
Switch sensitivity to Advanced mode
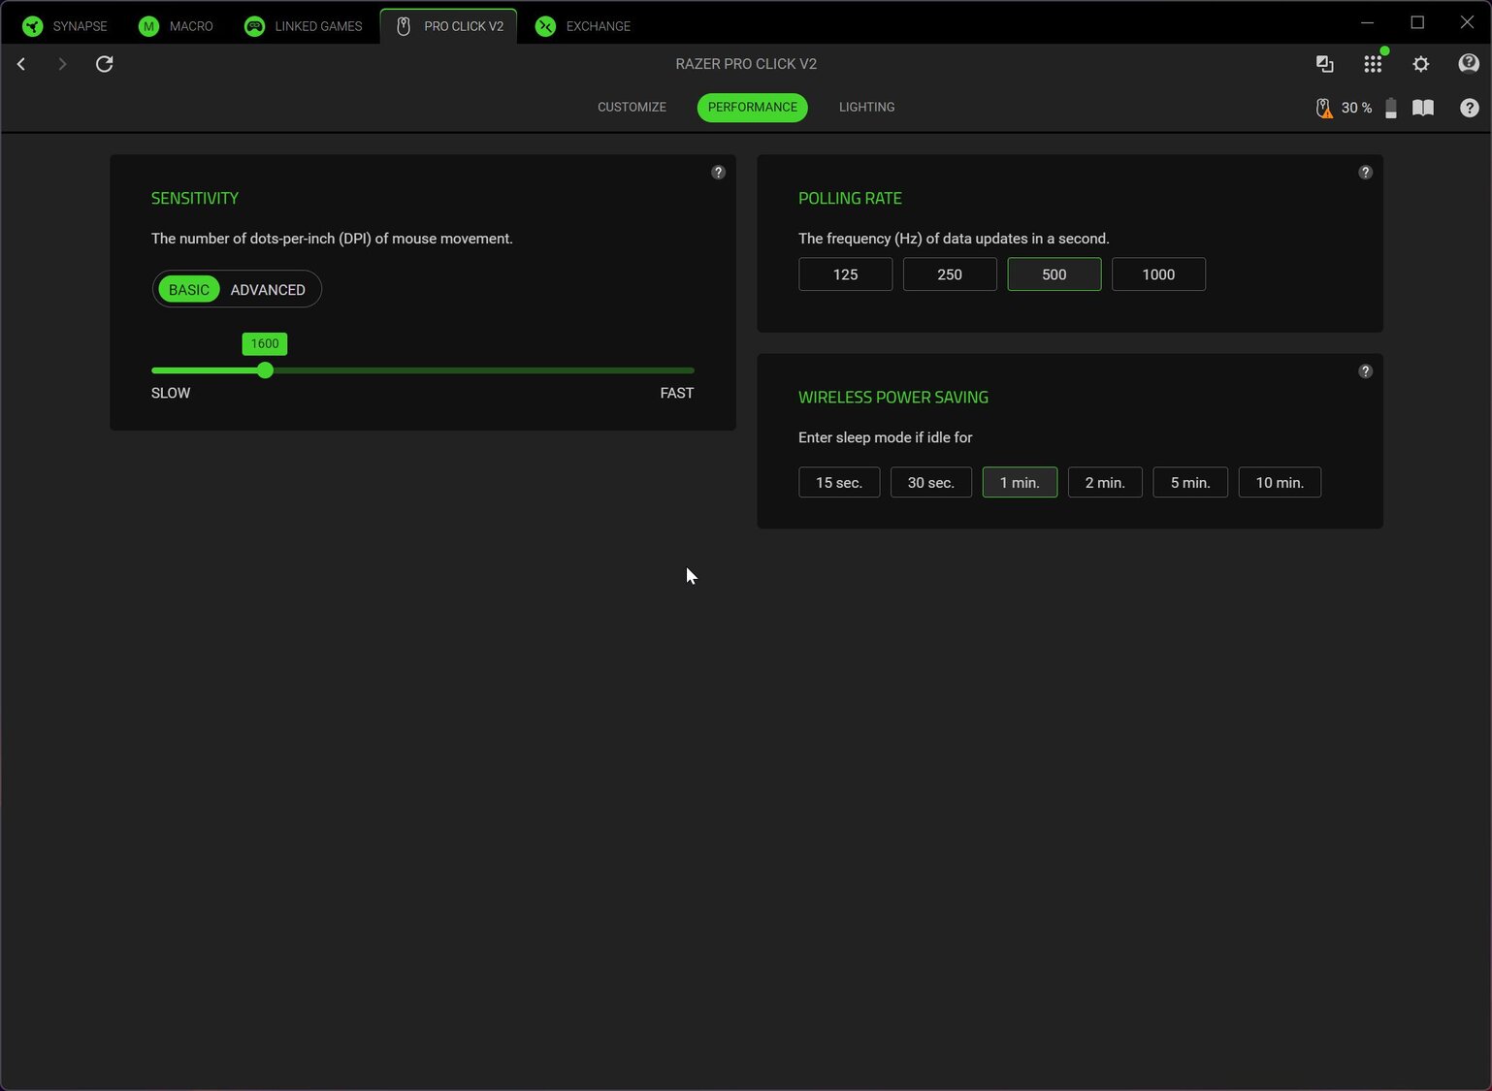pyautogui.click(x=268, y=290)
